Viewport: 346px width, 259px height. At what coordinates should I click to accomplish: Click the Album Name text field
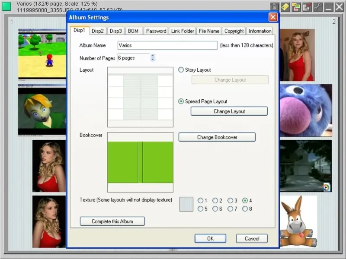[x=167, y=45]
